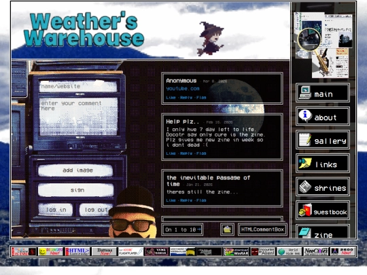
Task: Click the smiley face banner button
Action: (x=50, y=252)
